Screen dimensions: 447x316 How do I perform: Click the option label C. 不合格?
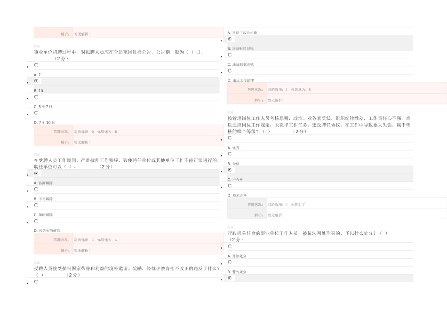[x=235, y=180]
